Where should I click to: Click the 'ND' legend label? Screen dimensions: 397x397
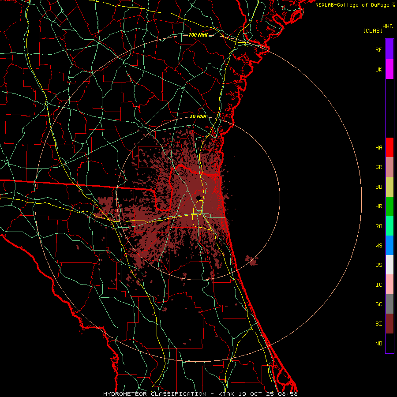point(378,343)
